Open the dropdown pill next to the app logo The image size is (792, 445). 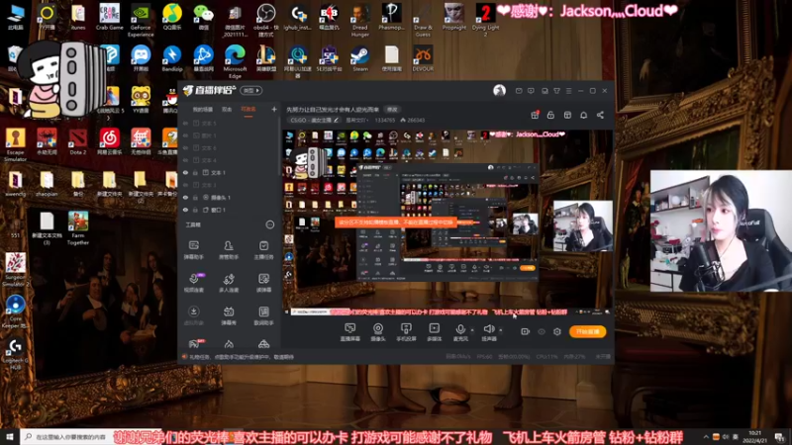[251, 90]
